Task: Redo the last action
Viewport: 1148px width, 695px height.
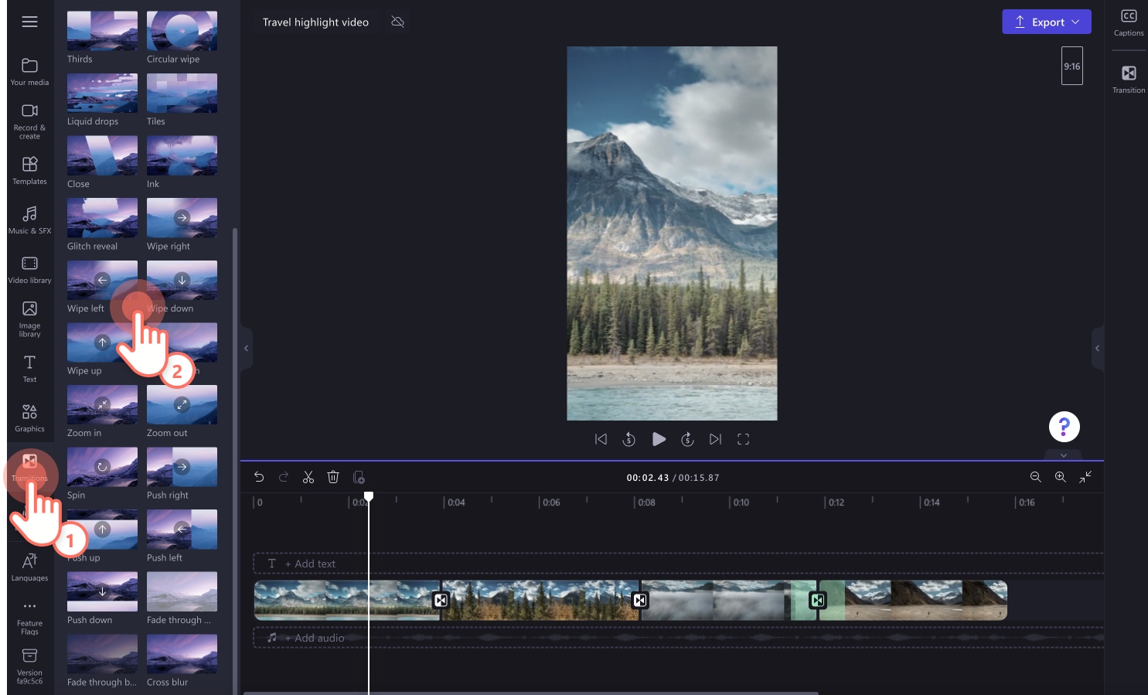Action: pos(284,477)
